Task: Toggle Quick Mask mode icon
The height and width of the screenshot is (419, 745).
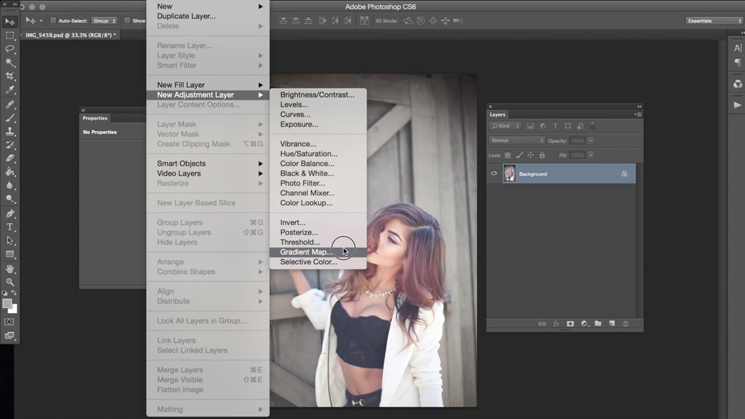Action: 9,322
